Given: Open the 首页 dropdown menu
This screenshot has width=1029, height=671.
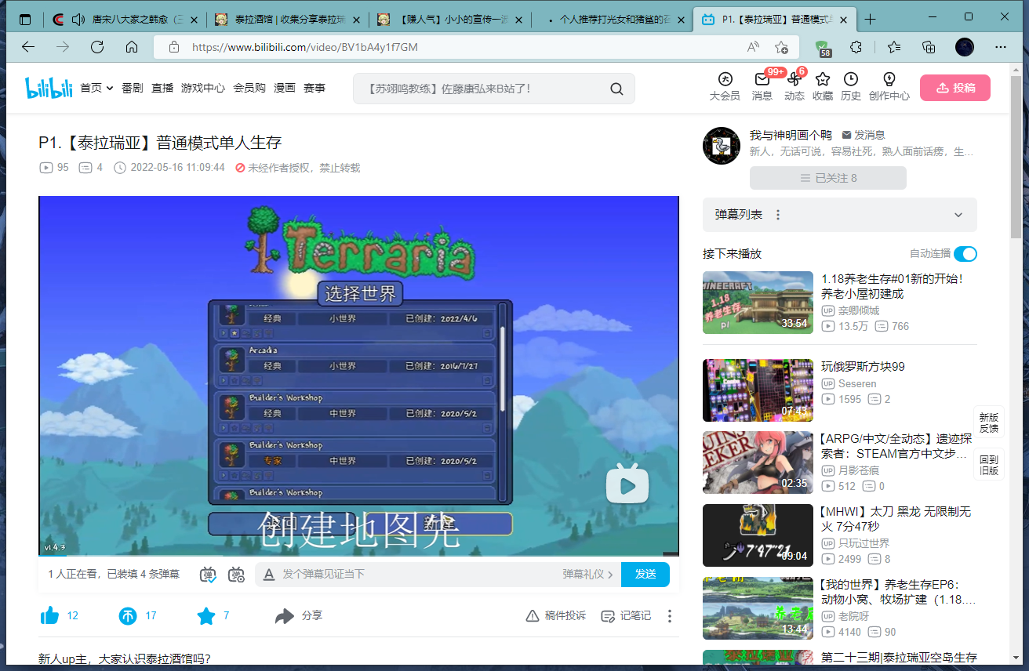Looking at the screenshot, I should click(x=96, y=89).
